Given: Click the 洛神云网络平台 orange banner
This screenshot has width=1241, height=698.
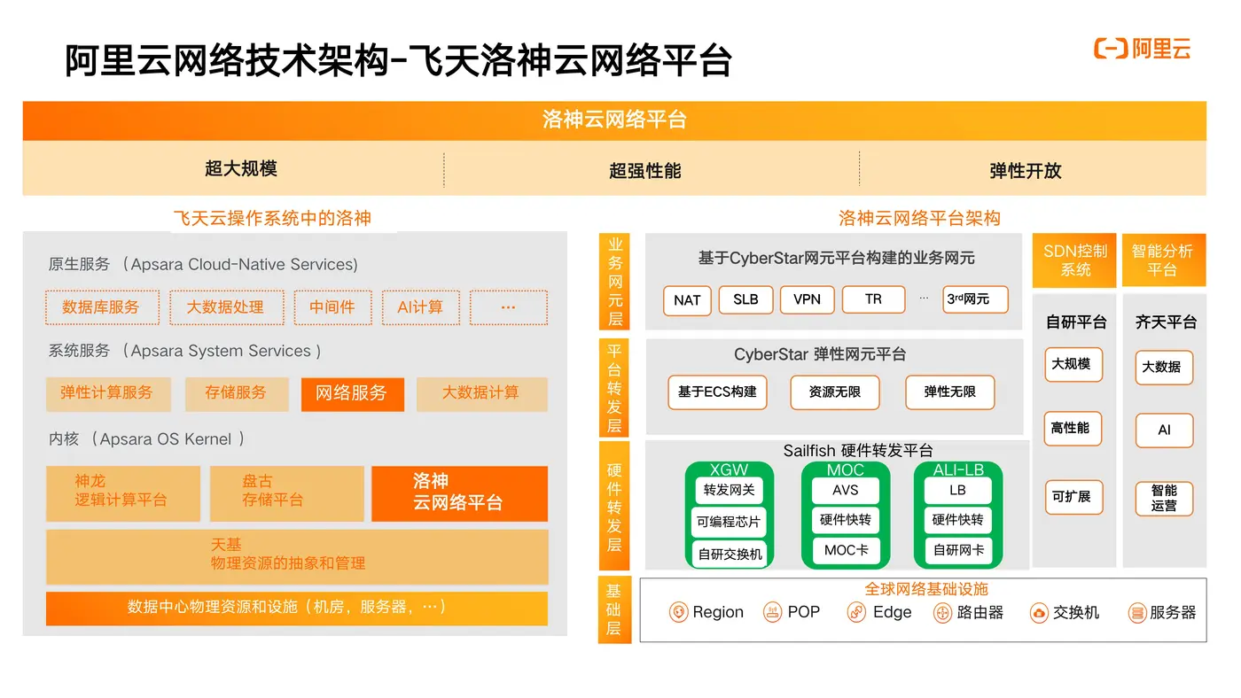Looking at the screenshot, I should [x=614, y=120].
